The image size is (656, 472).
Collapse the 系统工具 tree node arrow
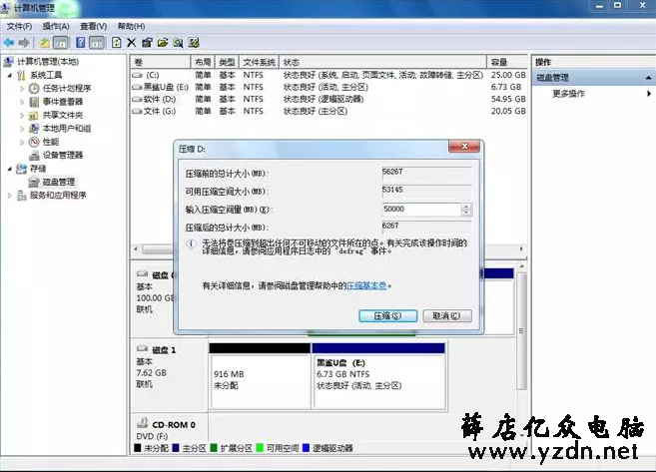(10, 76)
